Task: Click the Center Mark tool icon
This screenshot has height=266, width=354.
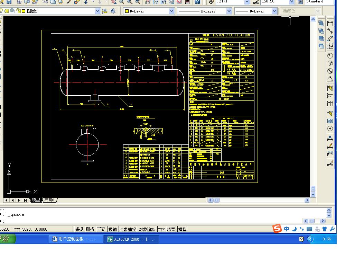Action: 330,128
